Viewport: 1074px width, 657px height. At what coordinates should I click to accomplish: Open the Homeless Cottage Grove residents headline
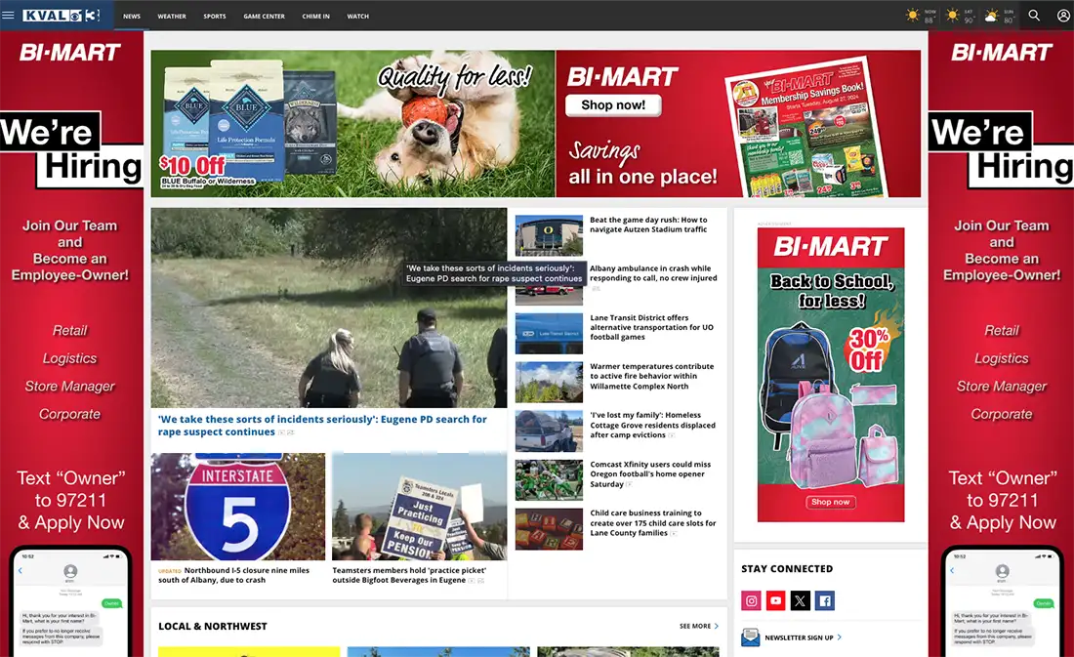pyautogui.click(x=653, y=425)
